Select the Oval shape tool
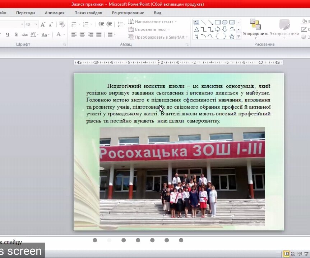Image resolution: width=310 pixels, height=258 pixels. (225, 21)
